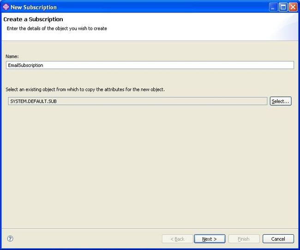The image size is (300, 250).
Task: Click the WebSphere MQ icon in title bar
Action: (6, 7)
